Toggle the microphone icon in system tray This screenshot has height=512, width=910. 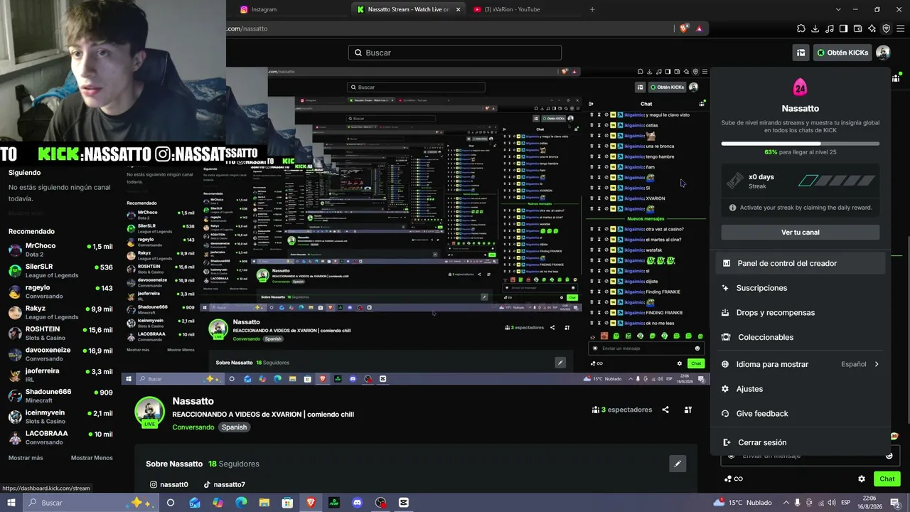[797, 503]
